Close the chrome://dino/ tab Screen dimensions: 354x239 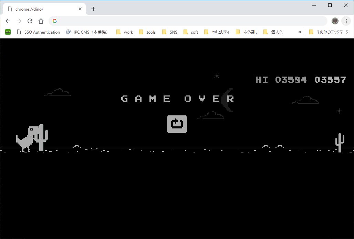coord(80,9)
